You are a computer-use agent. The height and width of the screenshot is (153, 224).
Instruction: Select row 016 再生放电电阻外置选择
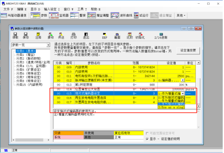(125, 98)
